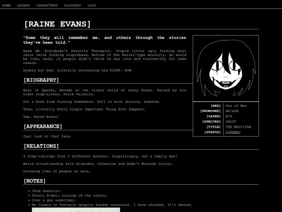Click the 'Born in Sparks, Nevada' paragraph
Viewport: 282px width, 212px height.
point(104,92)
